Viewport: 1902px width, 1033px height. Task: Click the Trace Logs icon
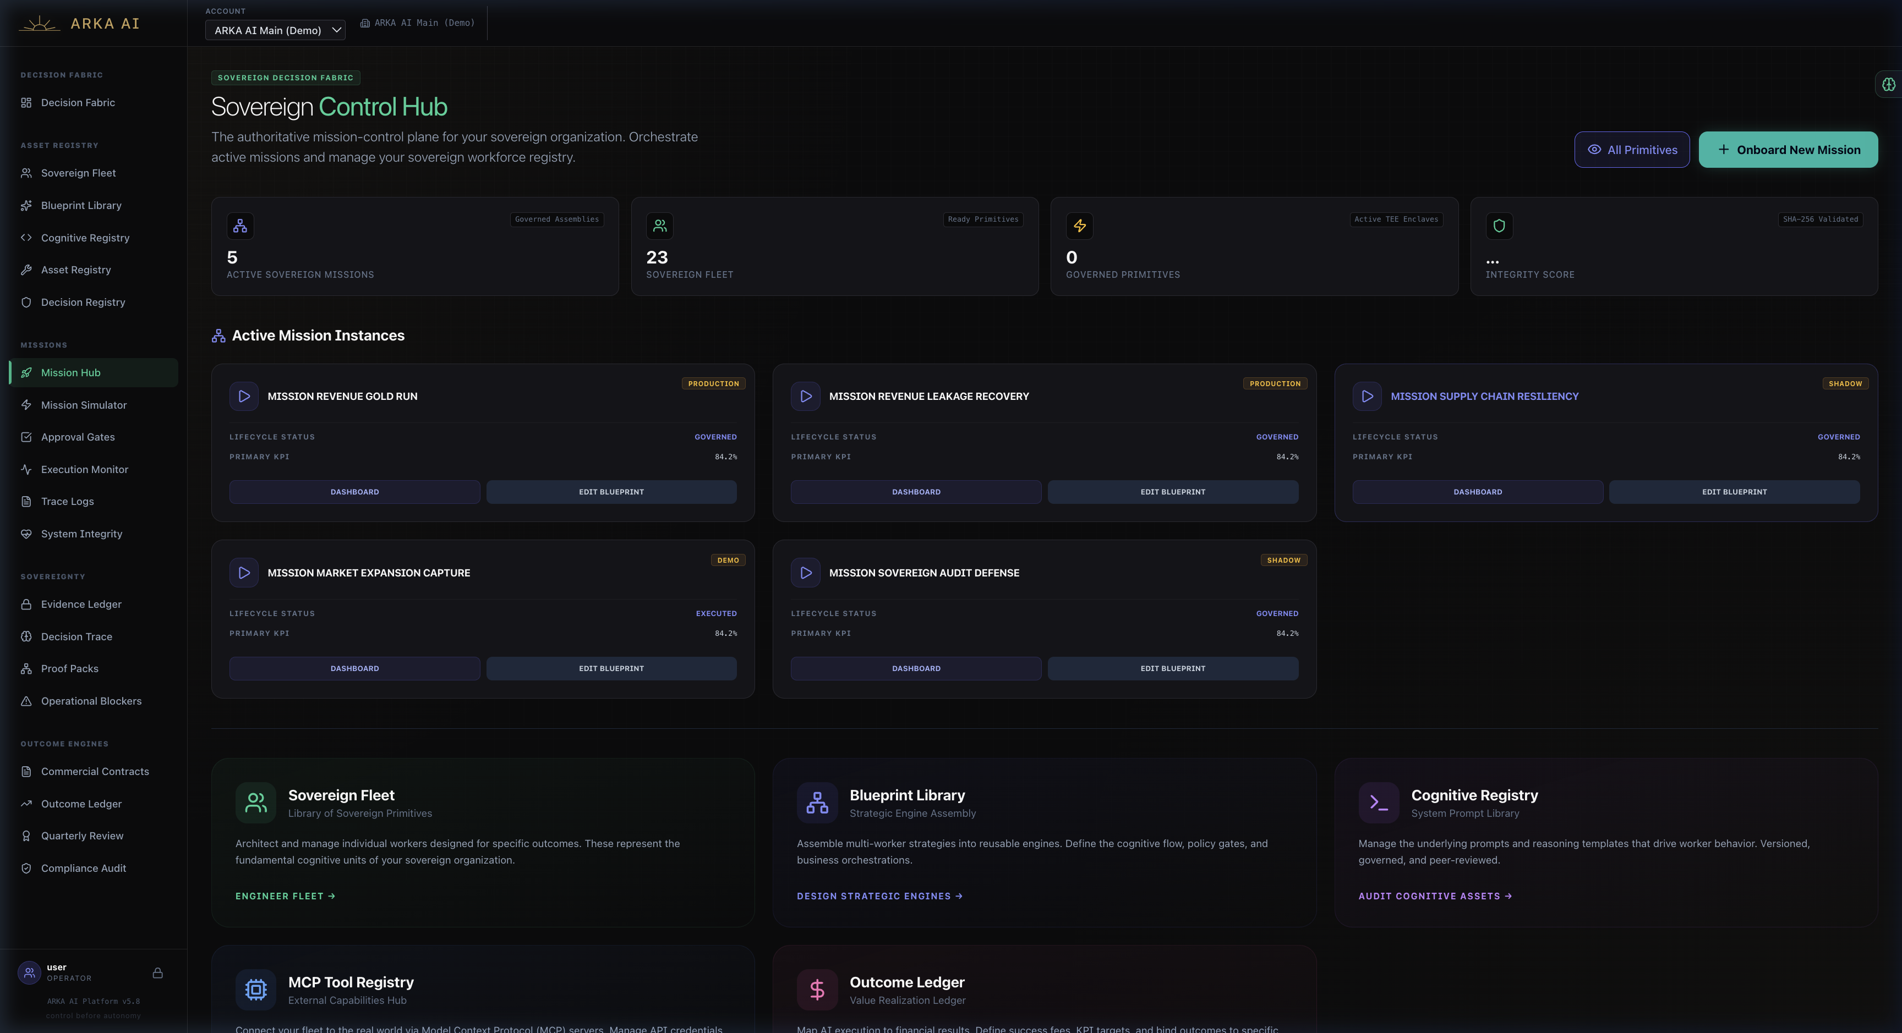point(26,501)
